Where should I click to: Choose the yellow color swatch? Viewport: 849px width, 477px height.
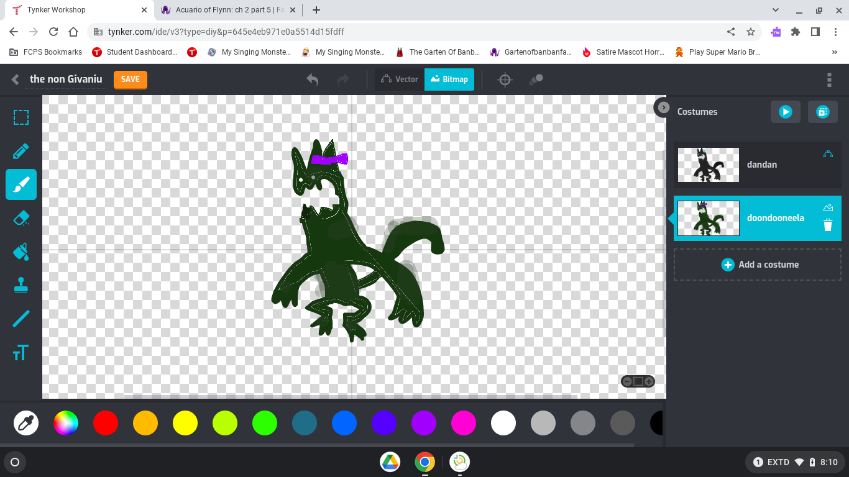(x=185, y=423)
